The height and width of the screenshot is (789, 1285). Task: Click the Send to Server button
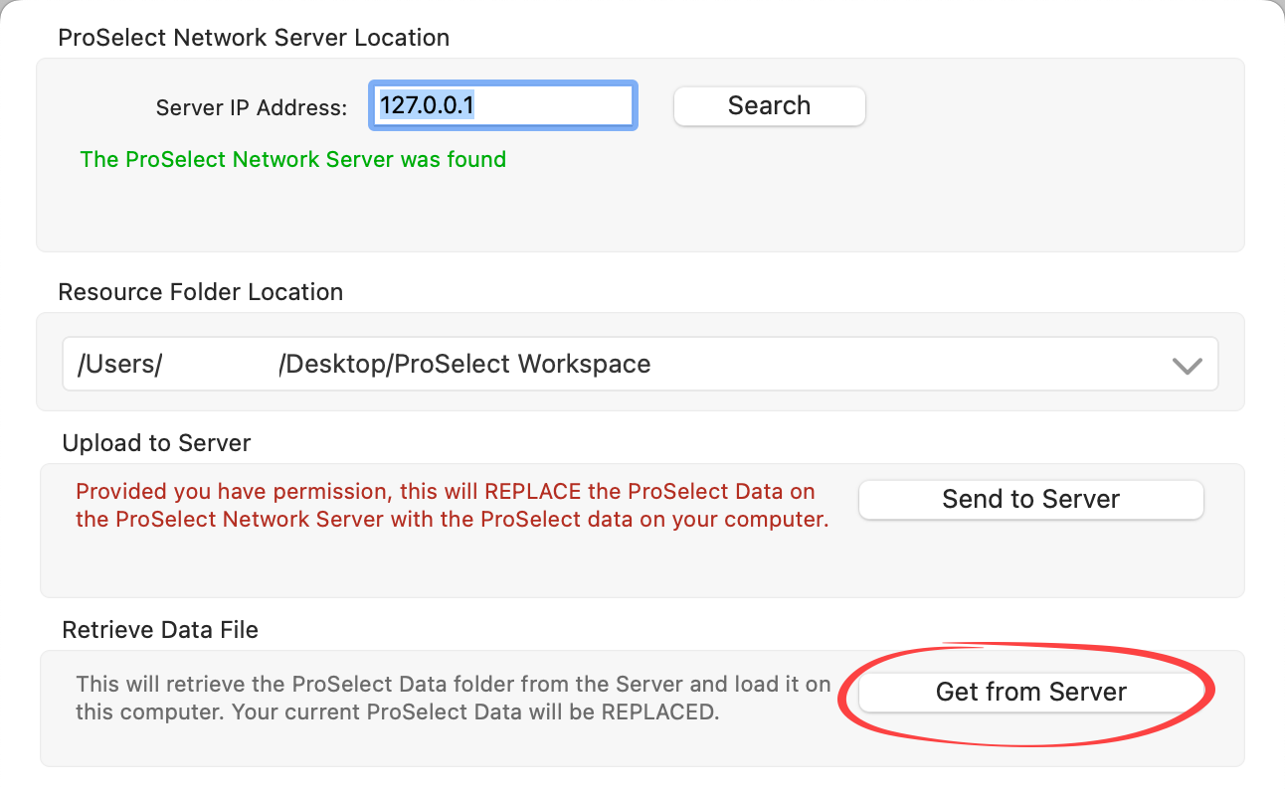(x=1030, y=499)
